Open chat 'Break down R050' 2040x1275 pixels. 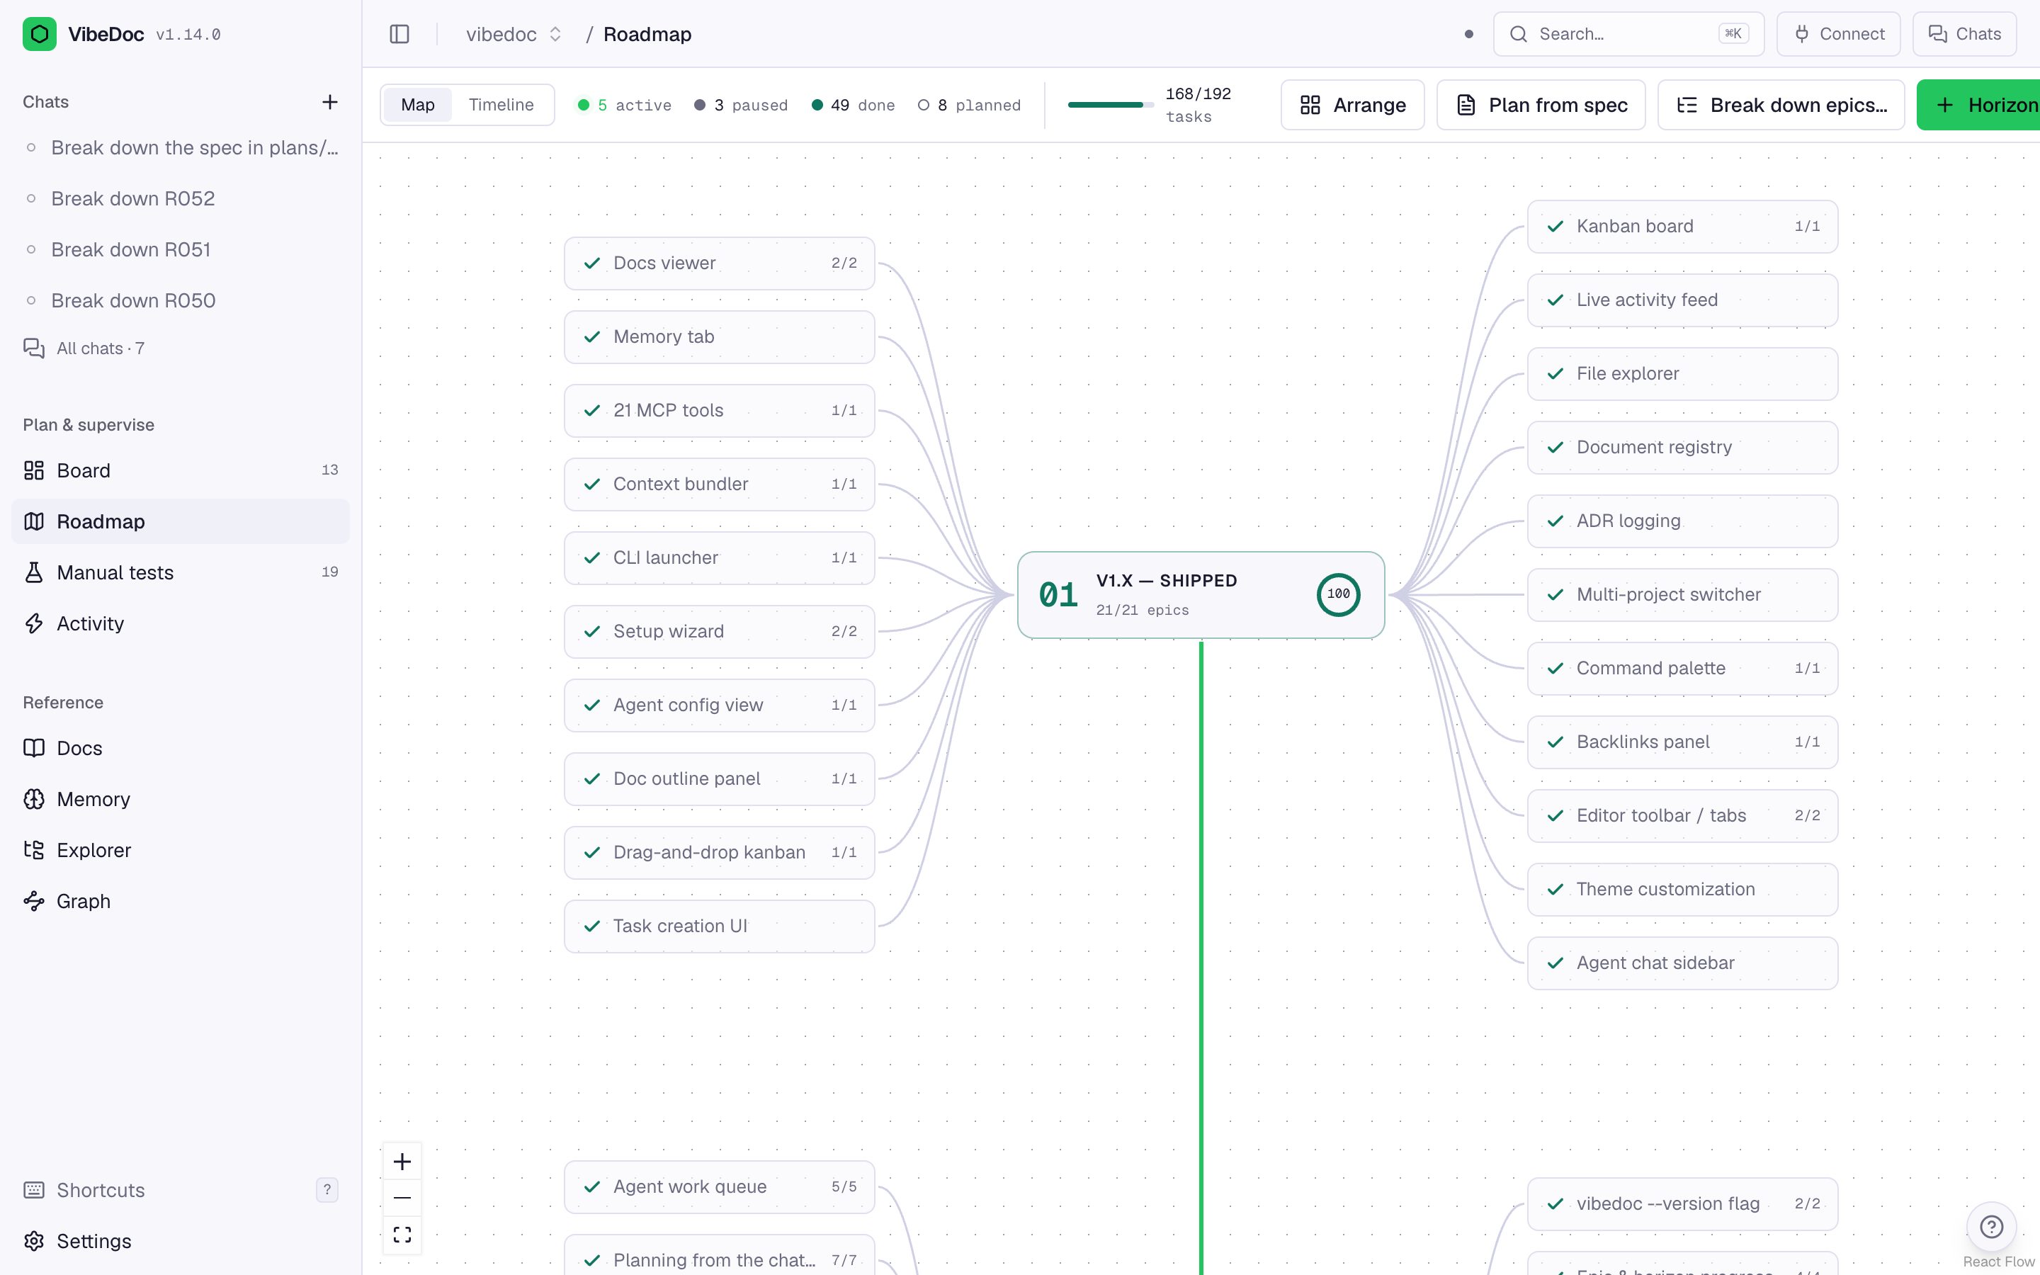coord(181,300)
